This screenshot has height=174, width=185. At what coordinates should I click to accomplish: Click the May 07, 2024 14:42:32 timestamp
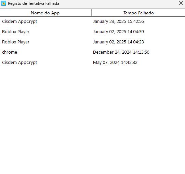click(x=115, y=63)
